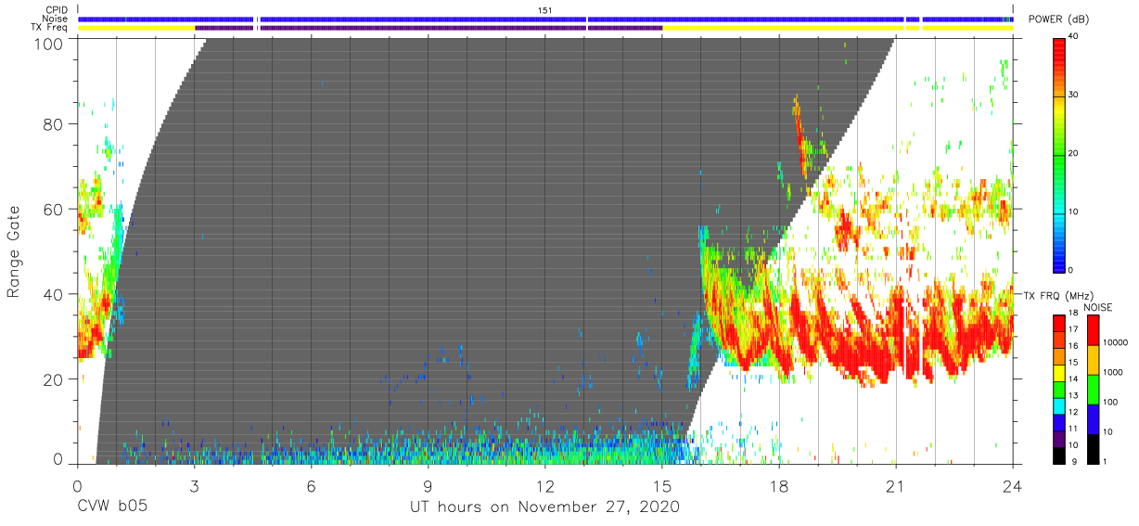Click the 'NOISE' legend title

(x=1097, y=307)
